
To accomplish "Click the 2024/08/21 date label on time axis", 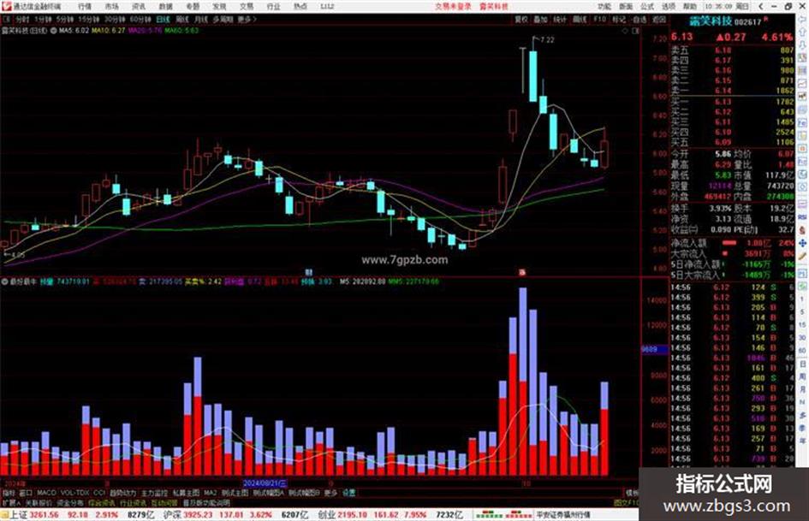I will click(265, 484).
